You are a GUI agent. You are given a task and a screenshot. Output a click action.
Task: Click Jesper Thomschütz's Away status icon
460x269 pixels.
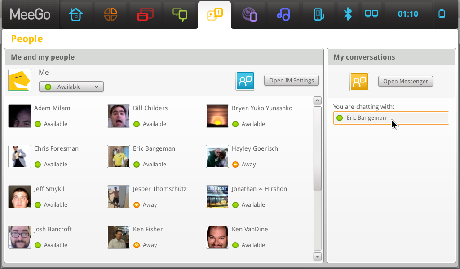click(137, 205)
